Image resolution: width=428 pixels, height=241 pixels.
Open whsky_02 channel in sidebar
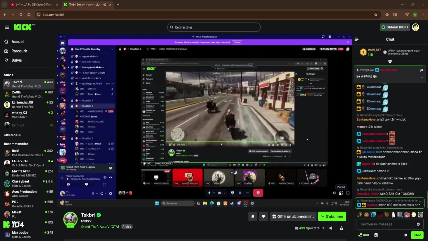tap(28, 115)
